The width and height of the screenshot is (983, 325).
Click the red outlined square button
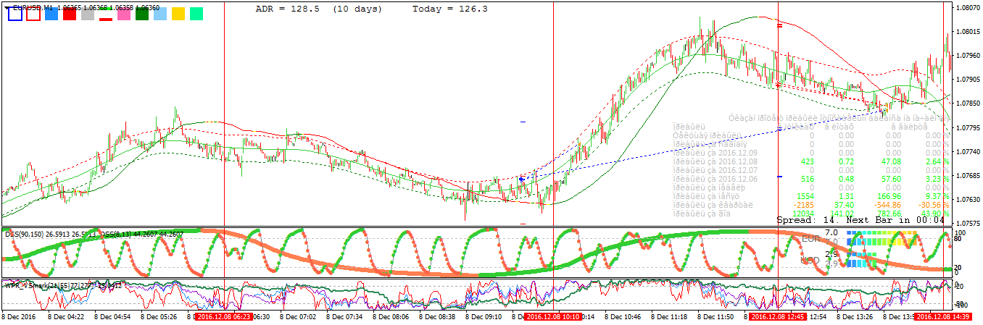click(x=33, y=14)
